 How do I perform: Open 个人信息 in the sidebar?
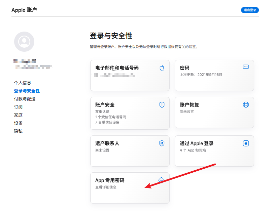[x=23, y=83]
